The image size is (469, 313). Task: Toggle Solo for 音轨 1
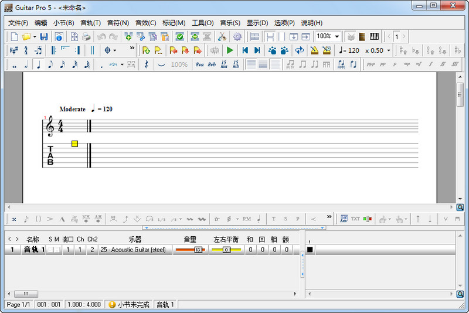point(50,250)
